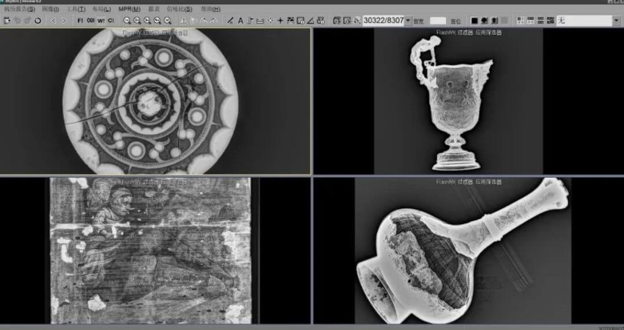Select the pencil draw tool icon
This screenshot has width=624, height=330.
coord(230,21)
